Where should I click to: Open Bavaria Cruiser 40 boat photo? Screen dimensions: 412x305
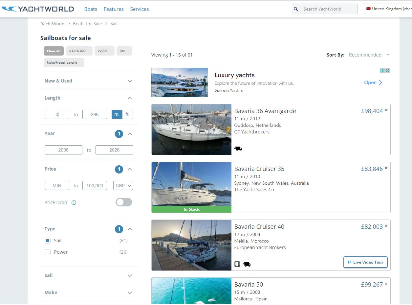coord(191,245)
